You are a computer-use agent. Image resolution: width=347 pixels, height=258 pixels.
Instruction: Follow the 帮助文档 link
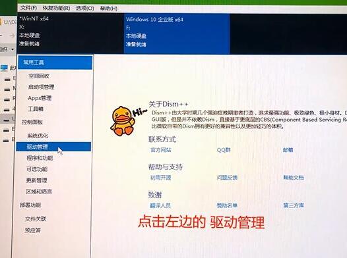pyautogui.click(x=294, y=178)
